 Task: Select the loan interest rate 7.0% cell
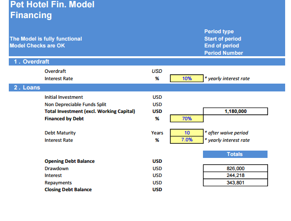pos(187,140)
